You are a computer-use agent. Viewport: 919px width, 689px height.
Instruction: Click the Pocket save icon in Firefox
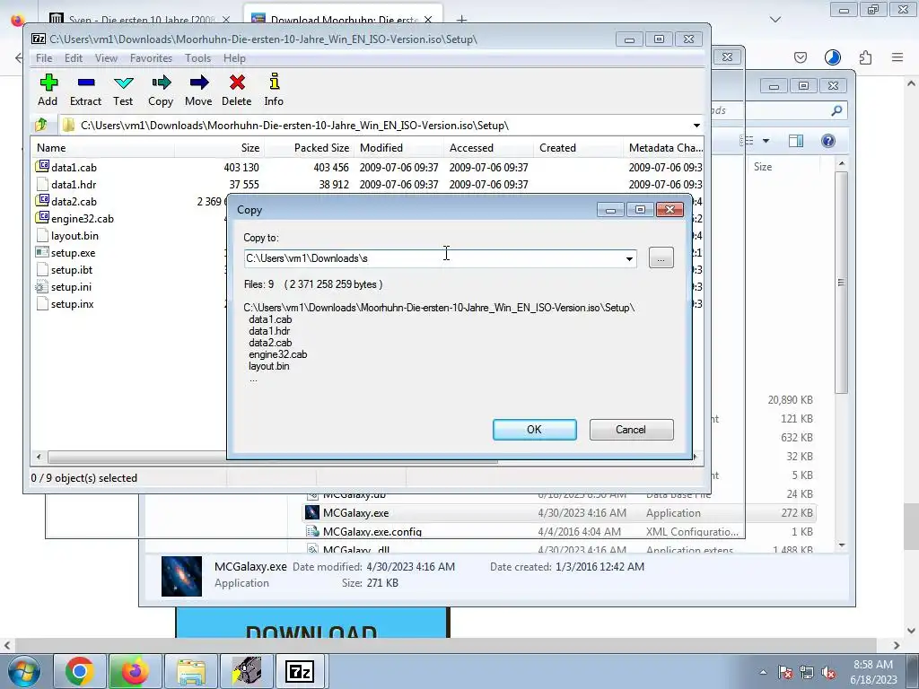(800, 57)
